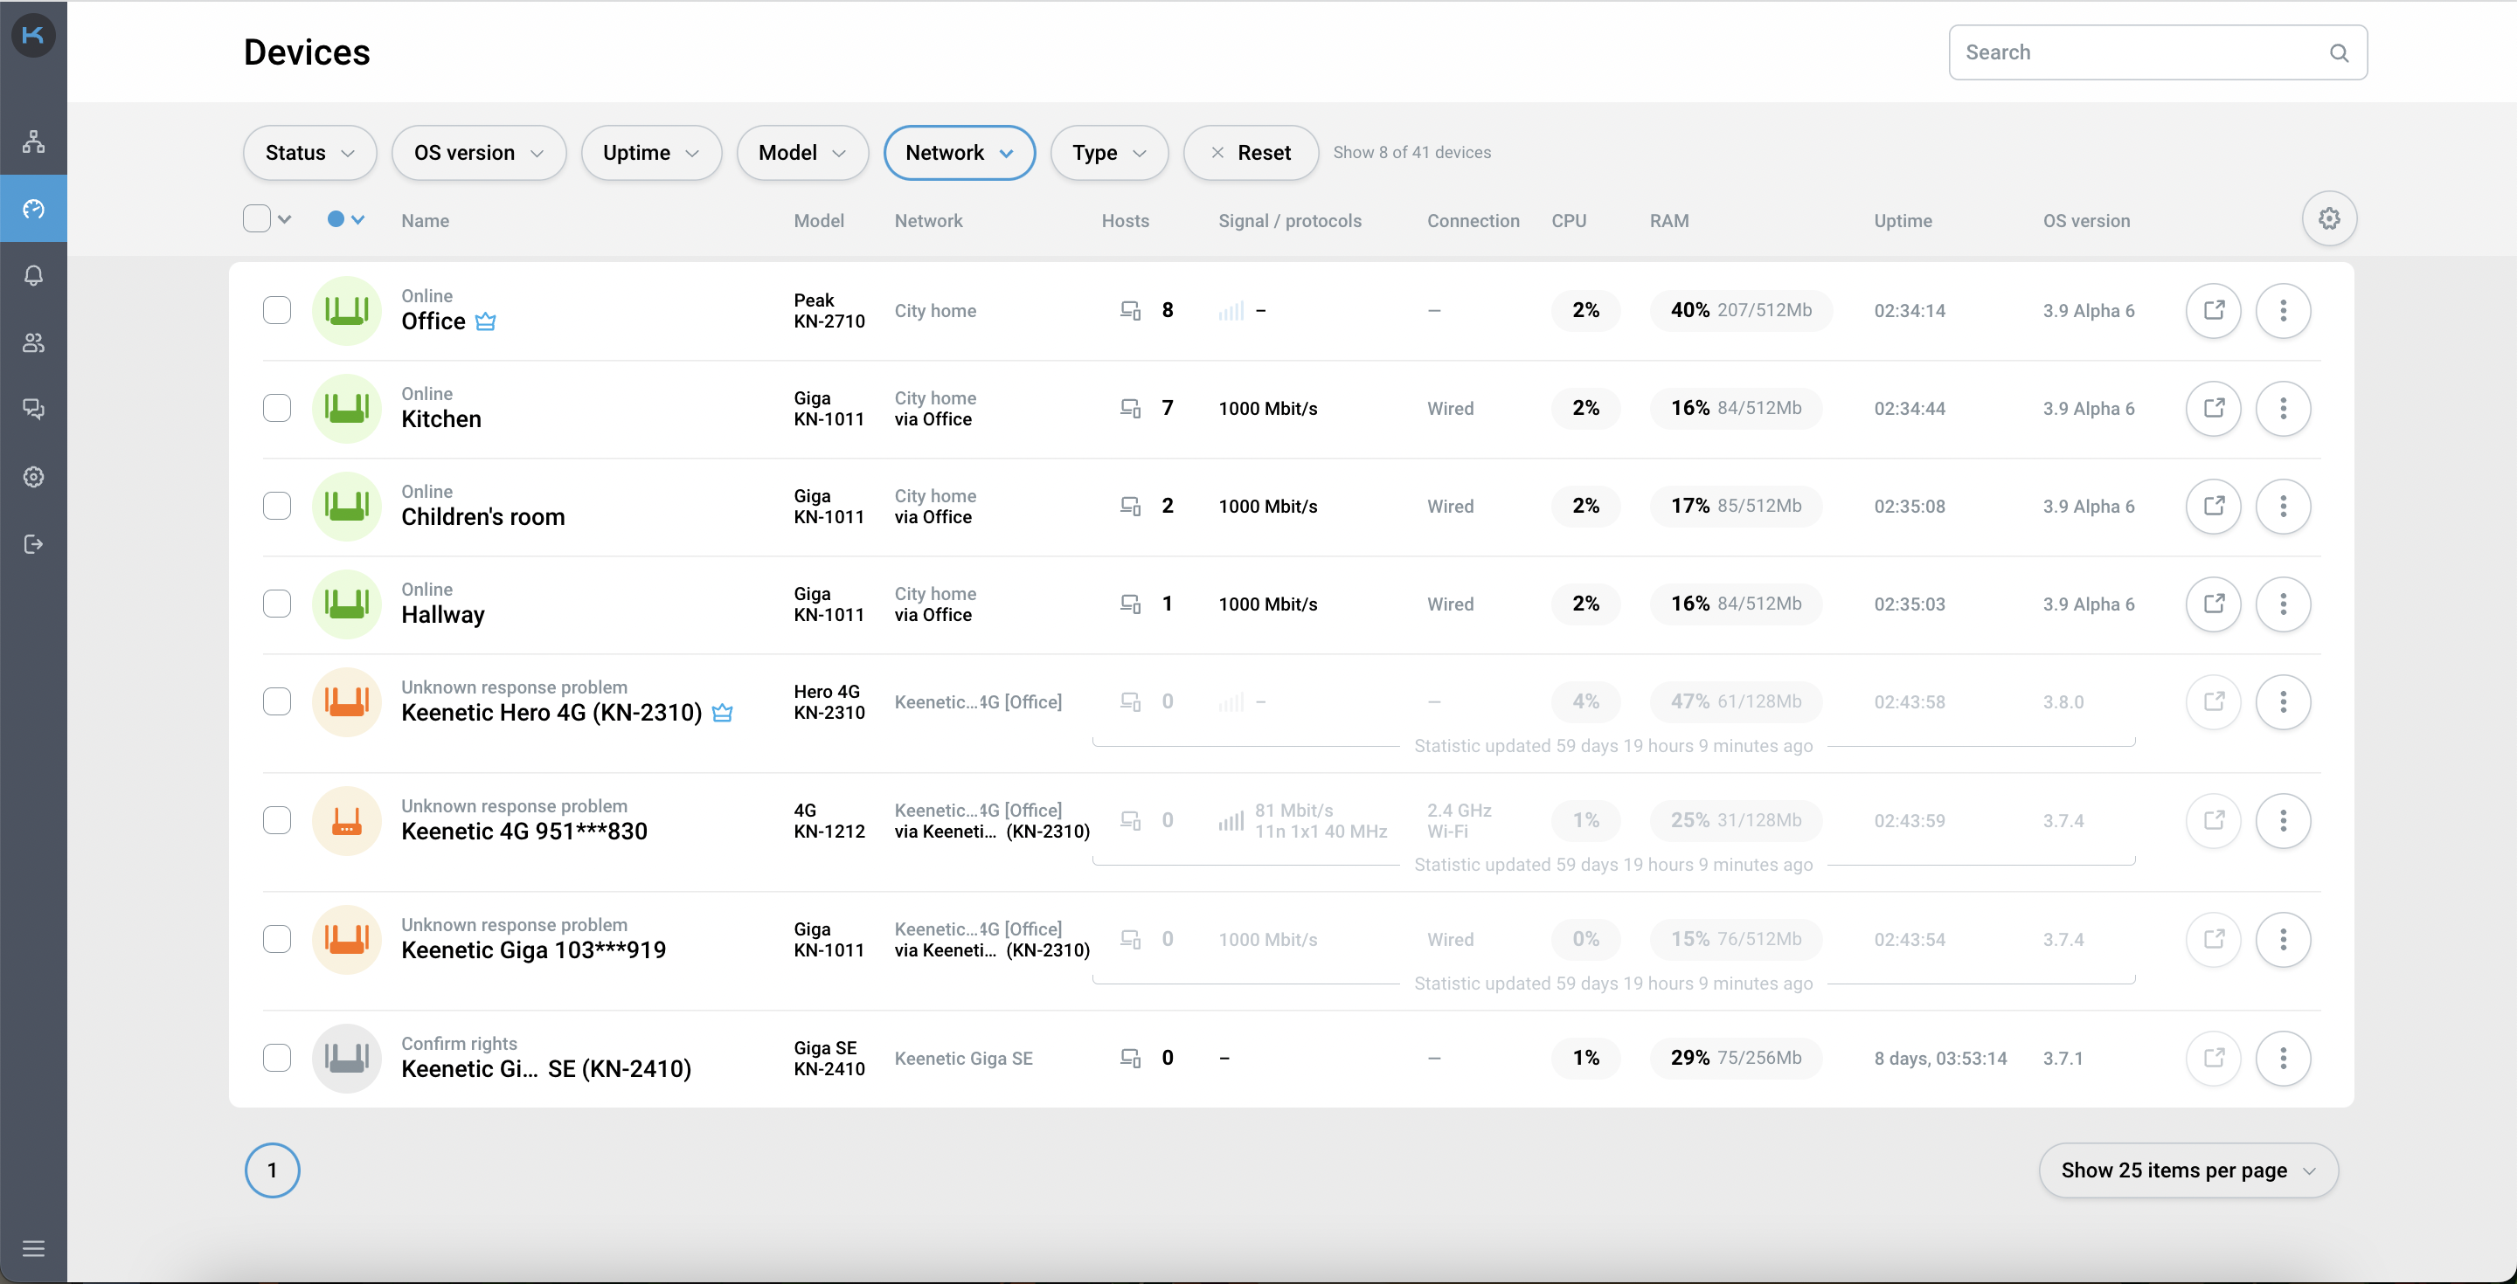This screenshot has width=2517, height=1284.
Task: Expand the OS version filter dropdown
Action: pyautogui.click(x=479, y=154)
